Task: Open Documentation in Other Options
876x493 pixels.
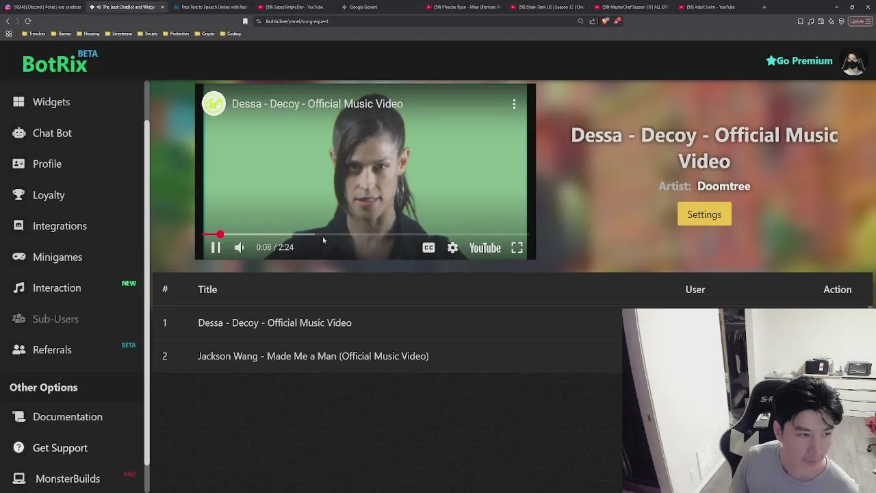Action: click(x=57, y=417)
